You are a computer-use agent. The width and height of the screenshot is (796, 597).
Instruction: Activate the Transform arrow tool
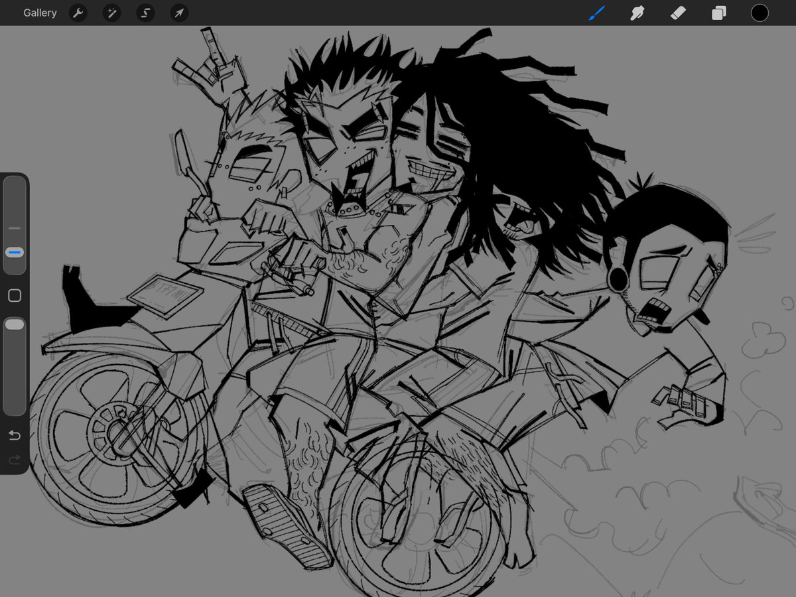click(x=179, y=13)
